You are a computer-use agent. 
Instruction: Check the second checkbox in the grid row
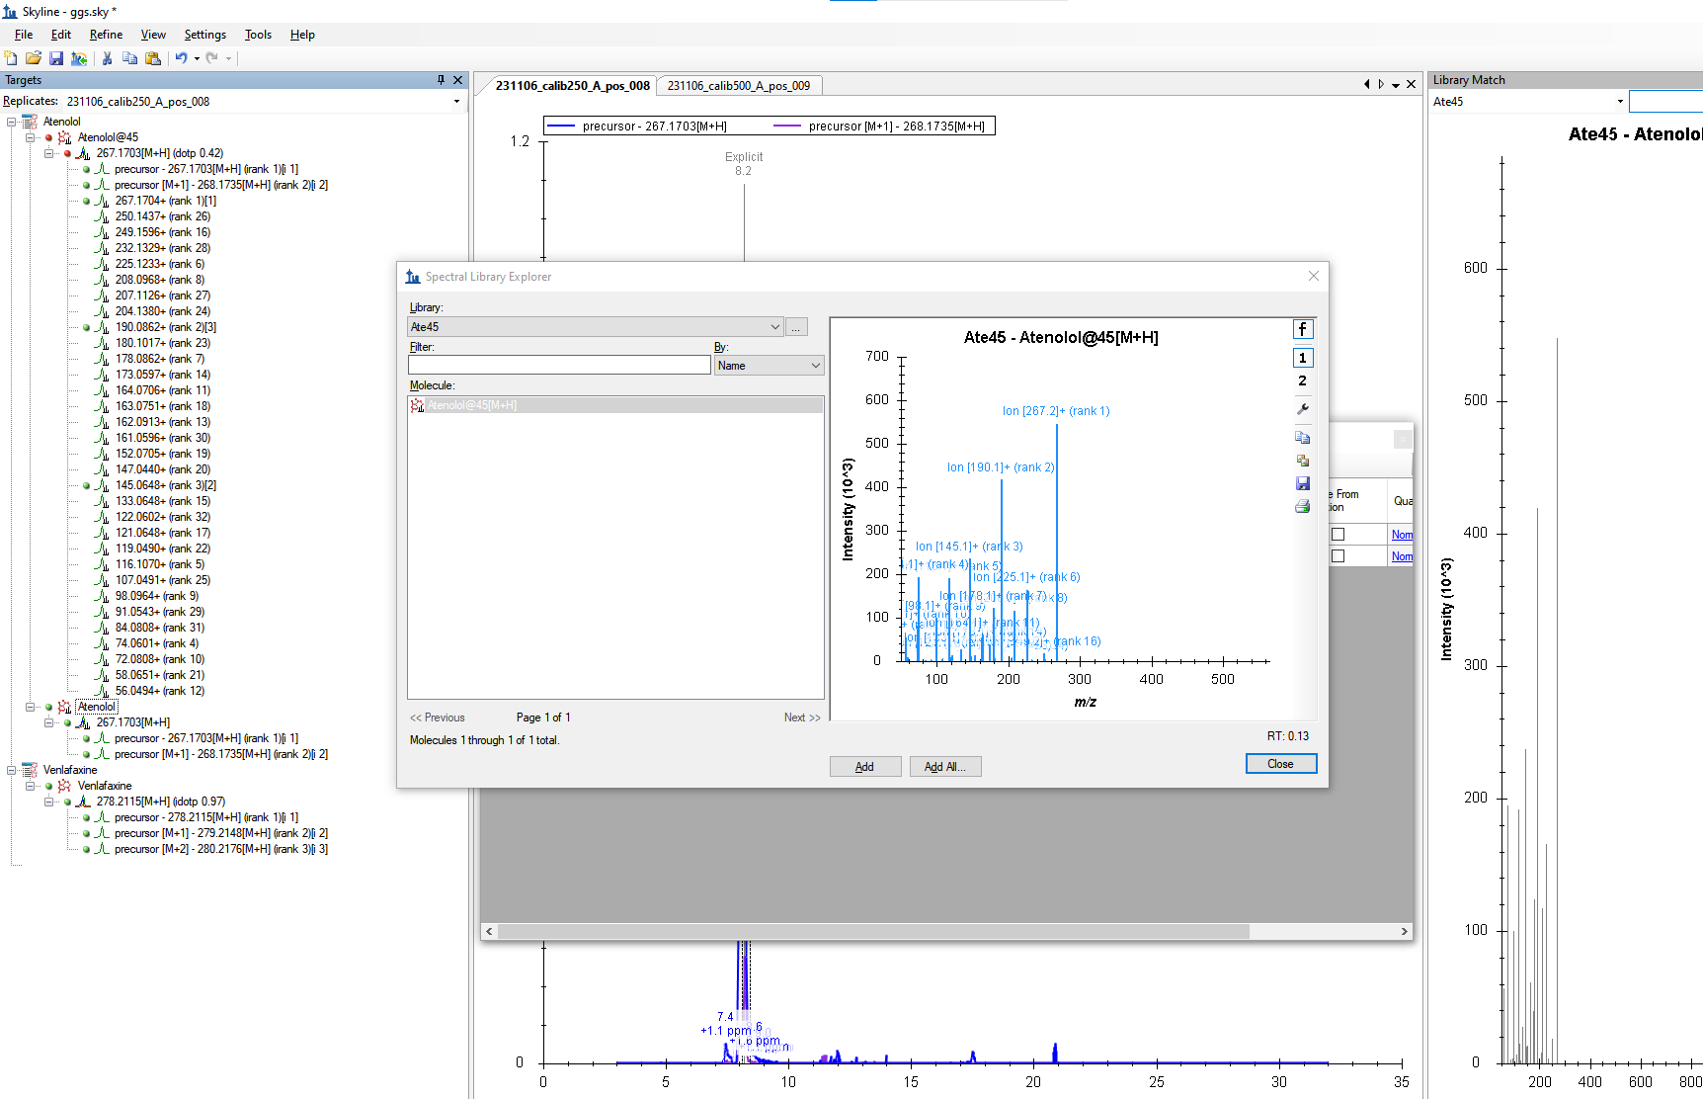click(1338, 556)
